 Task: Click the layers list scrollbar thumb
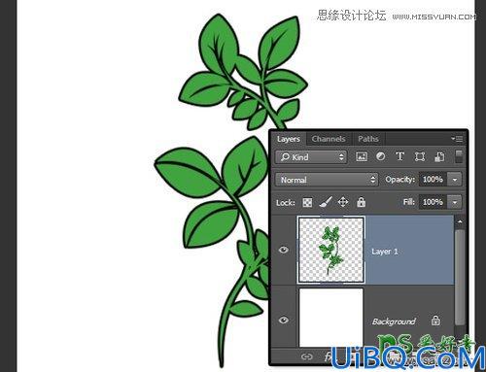[460, 278]
